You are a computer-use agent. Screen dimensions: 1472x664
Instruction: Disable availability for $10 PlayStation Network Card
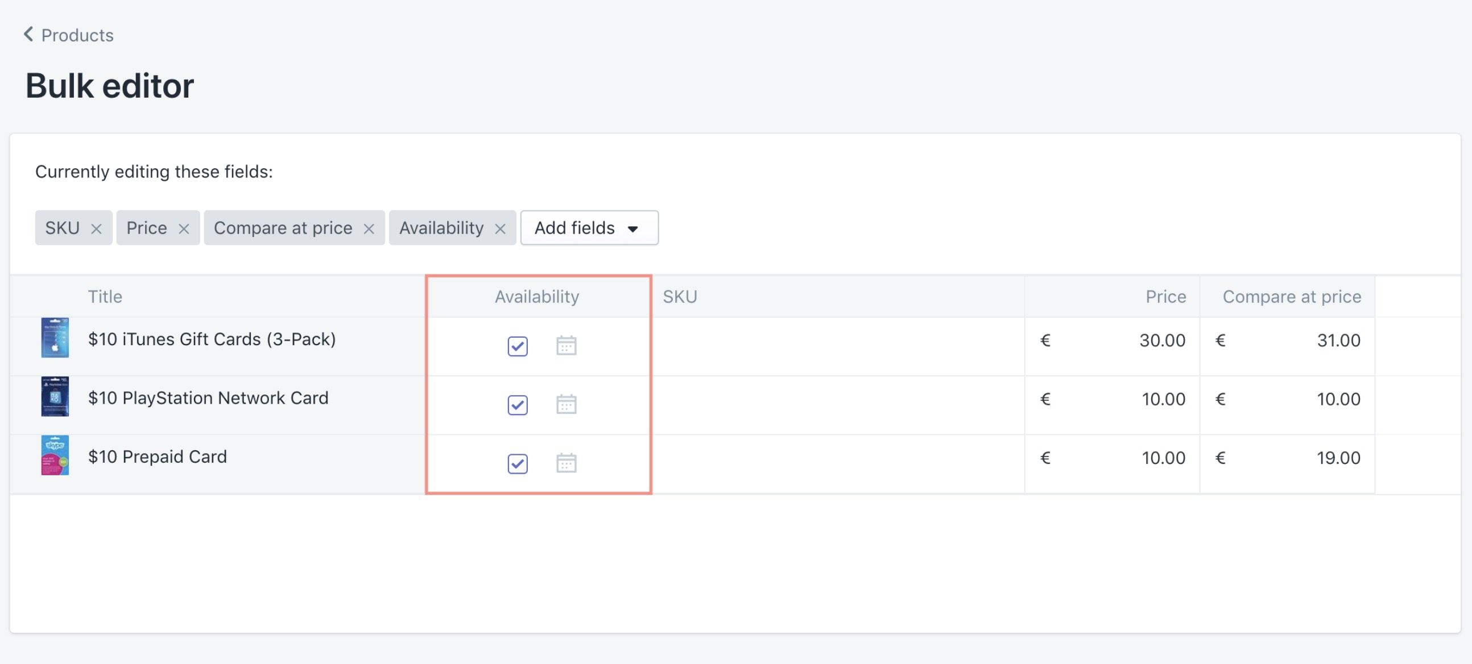517,405
